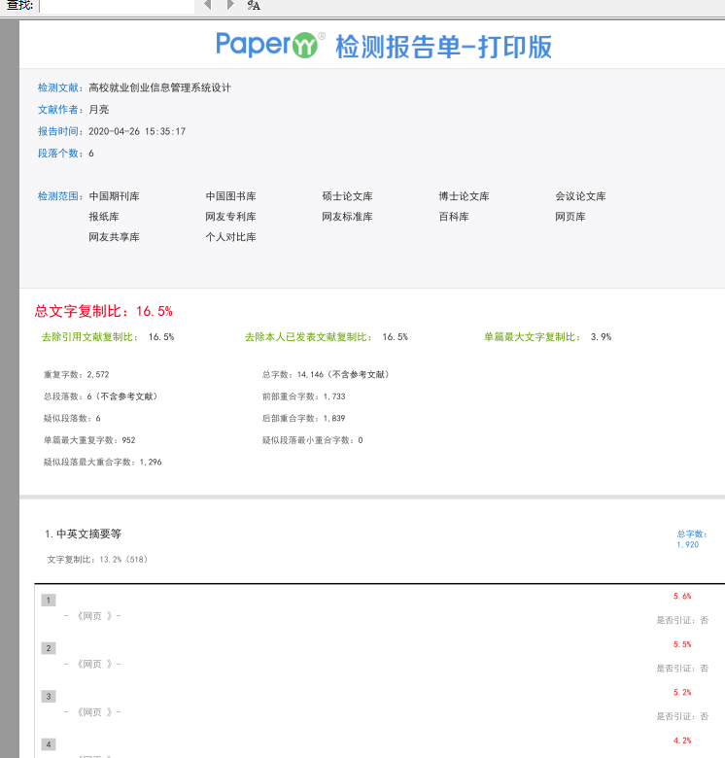Select the 总文字复制比 16.5% heading
Image resolution: width=725 pixels, height=758 pixels.
103,311
